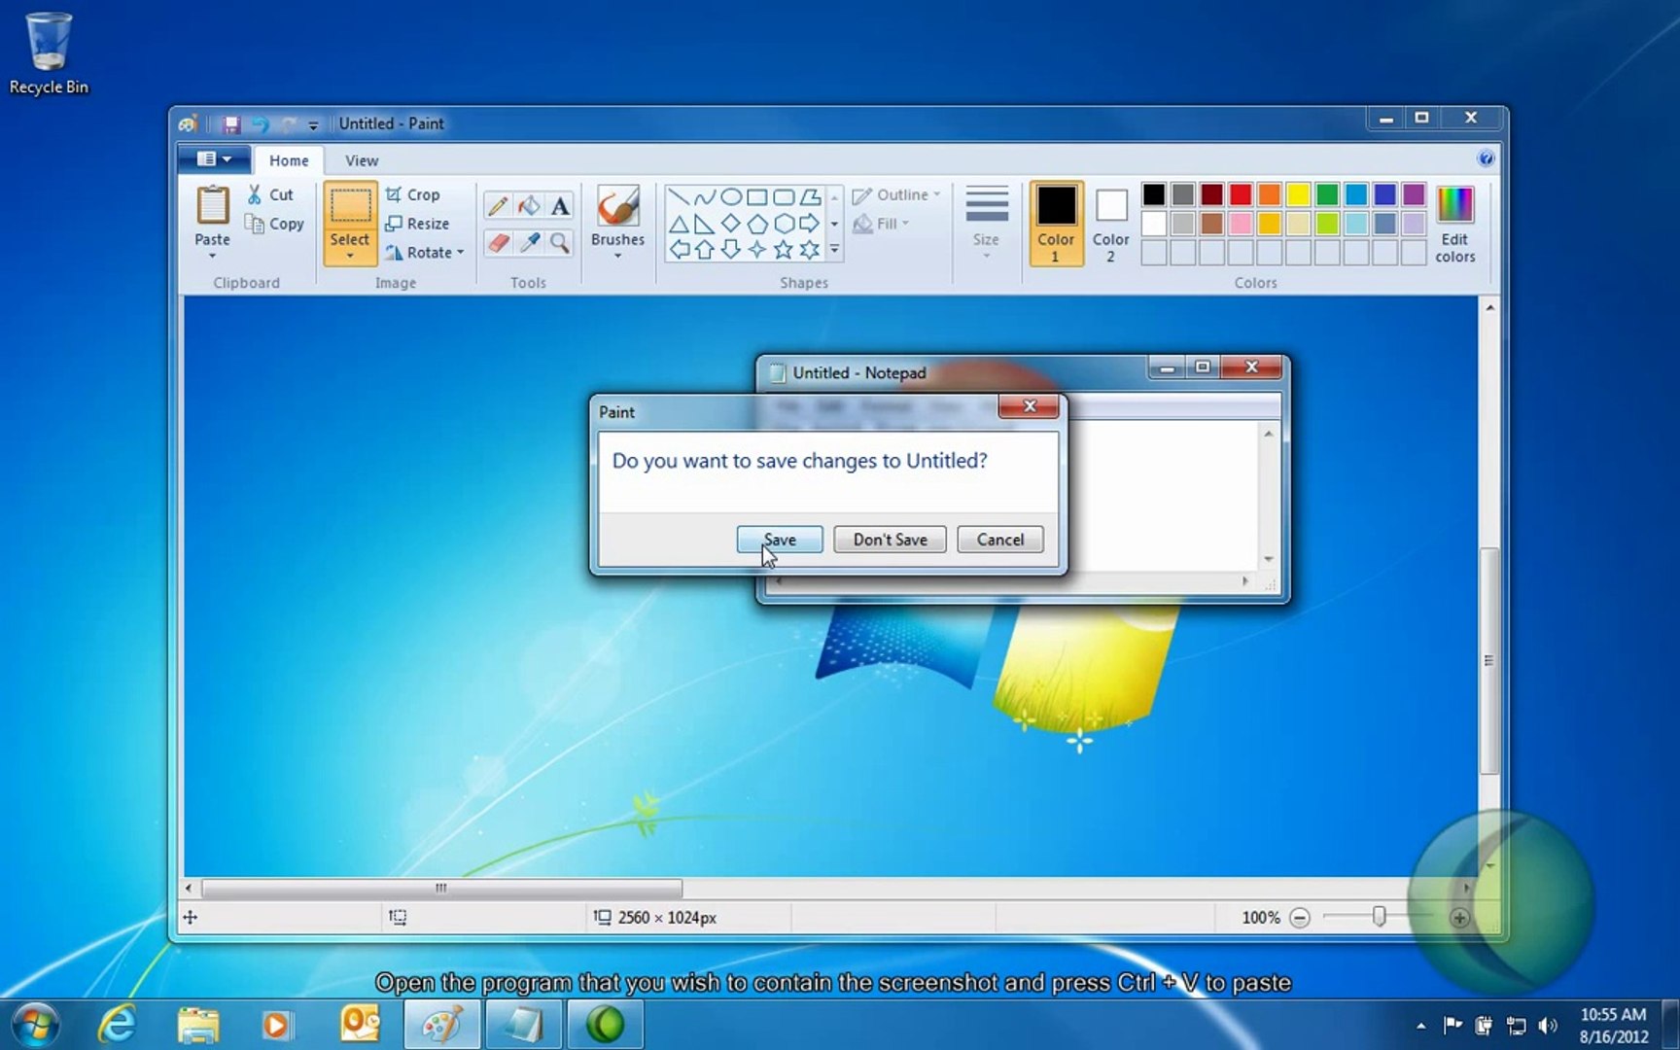Click the Crop tool

pyautogui.click(x=412, y=194)
